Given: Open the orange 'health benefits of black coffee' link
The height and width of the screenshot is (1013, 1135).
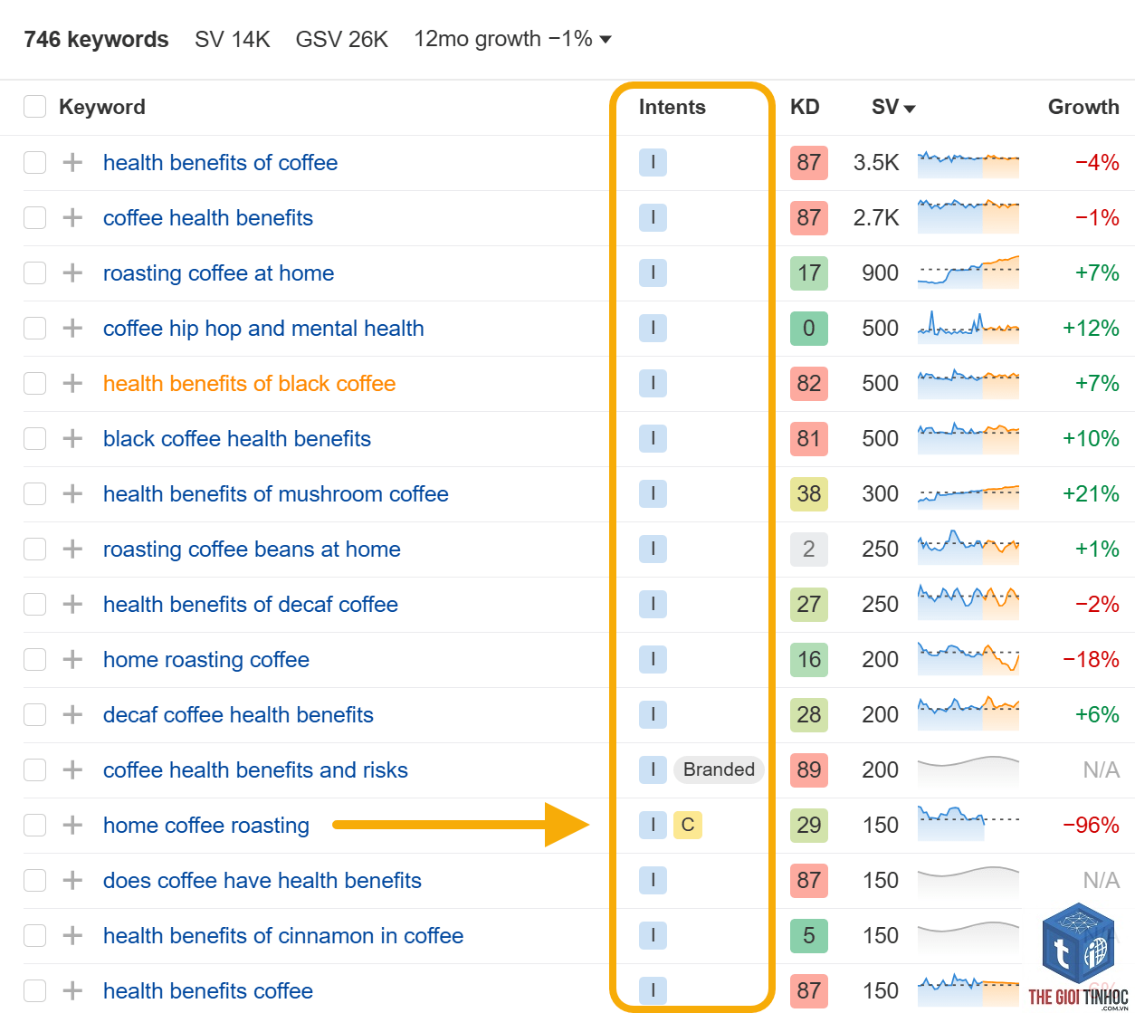Looking at the screenshot, I should click(249, 384).
